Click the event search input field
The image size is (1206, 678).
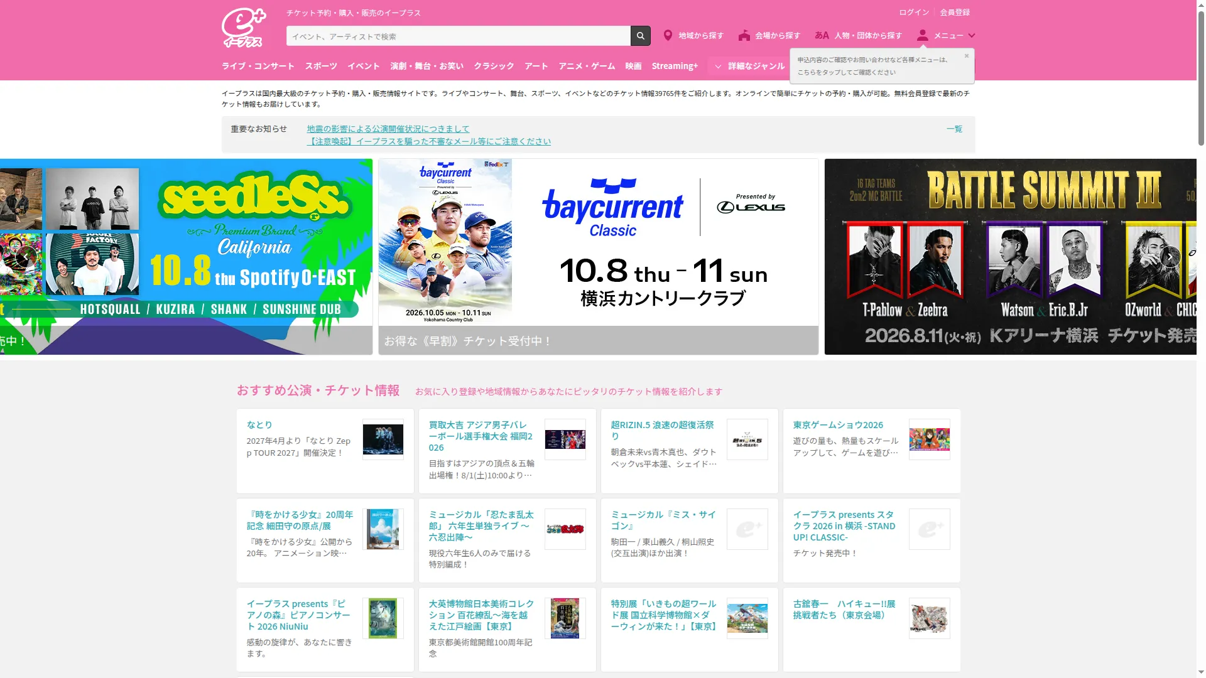459,36
